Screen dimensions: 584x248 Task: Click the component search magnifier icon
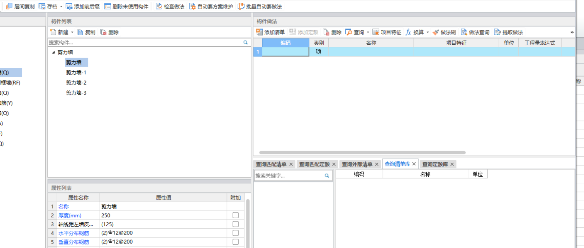point(246,42)
